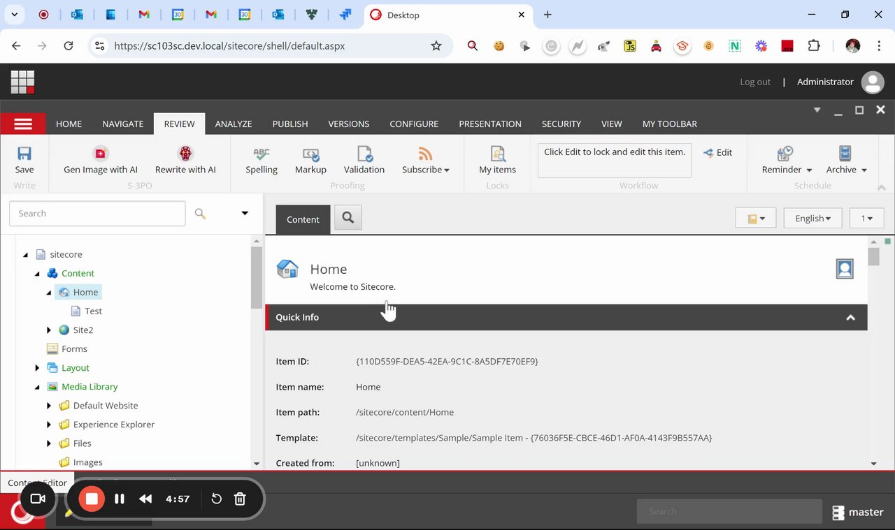Open the search tab next to Content
This screenshot has height=530, width=895.
348,219
